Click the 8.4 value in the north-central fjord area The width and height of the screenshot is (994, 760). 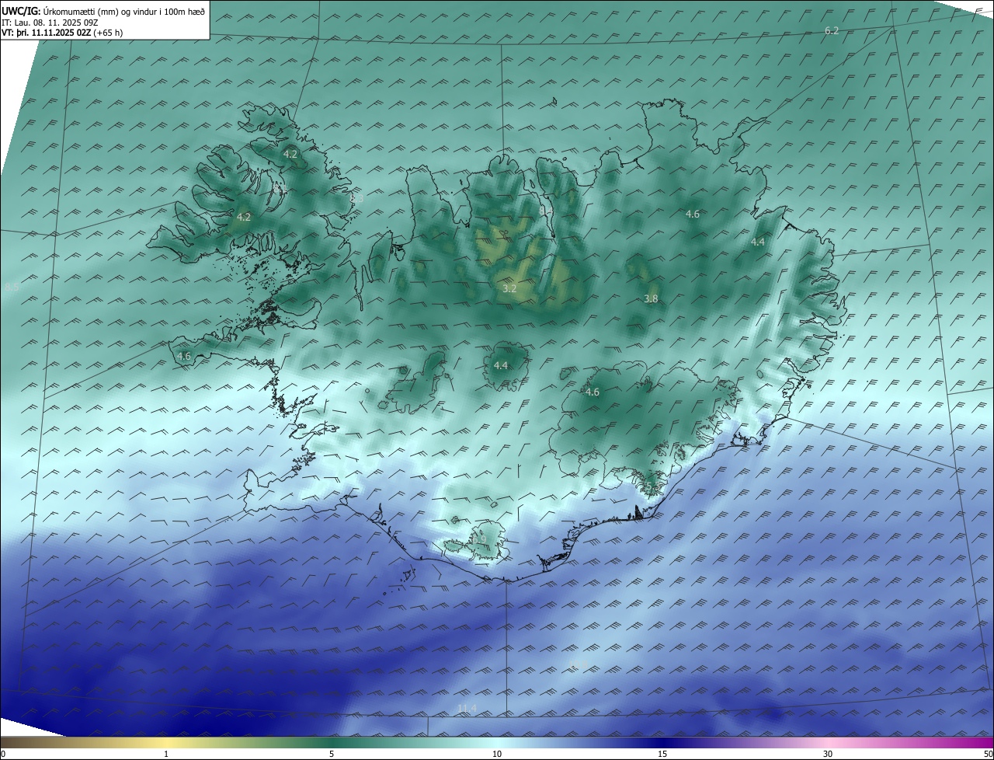[x=546, y=211]
